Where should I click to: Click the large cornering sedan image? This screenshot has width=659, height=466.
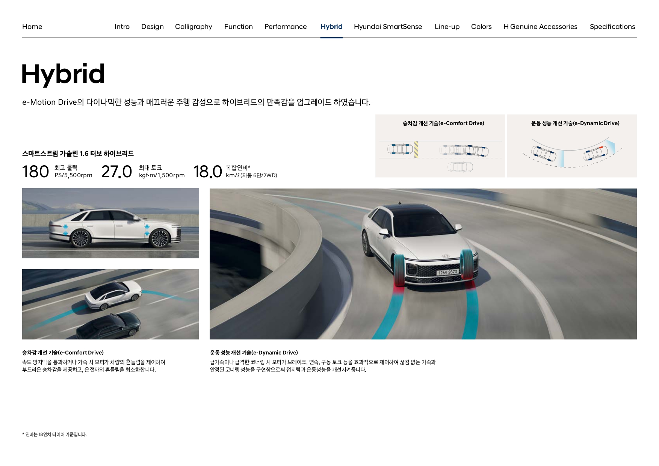423,264
